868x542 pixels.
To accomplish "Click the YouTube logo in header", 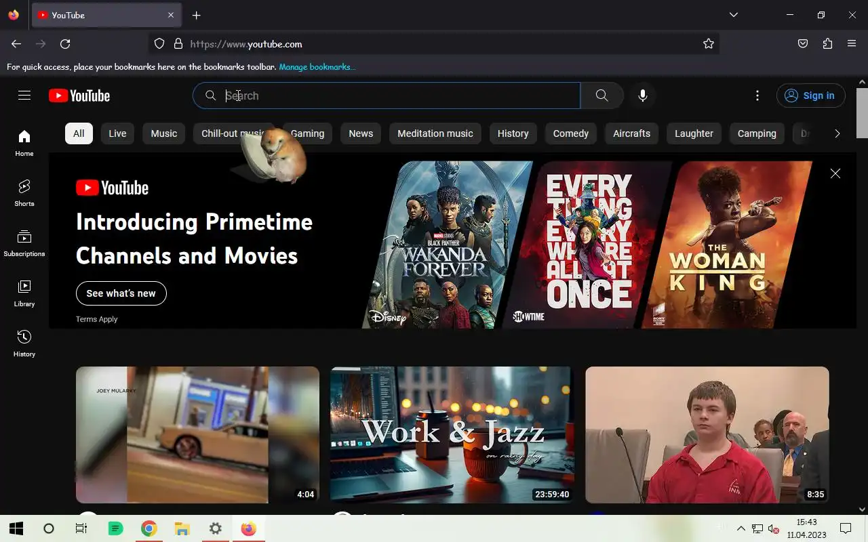I will click(79, 96).
